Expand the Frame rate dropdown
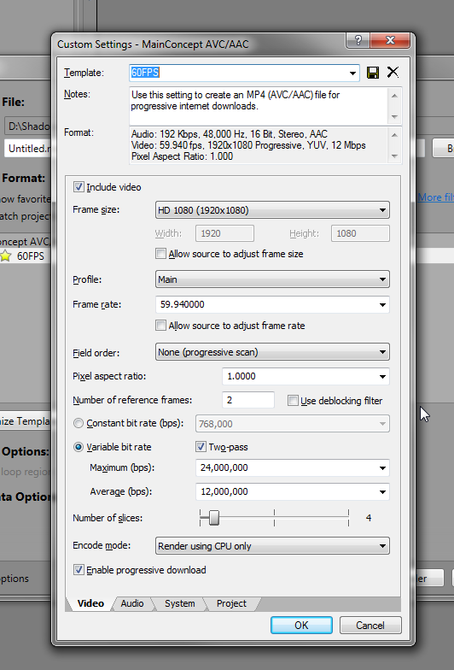The height and width of the screenshot is (670, 454). pos(382,304)
